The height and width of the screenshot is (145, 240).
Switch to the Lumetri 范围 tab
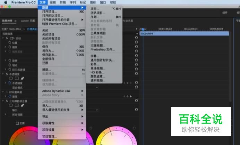click(x=28, y=21)
